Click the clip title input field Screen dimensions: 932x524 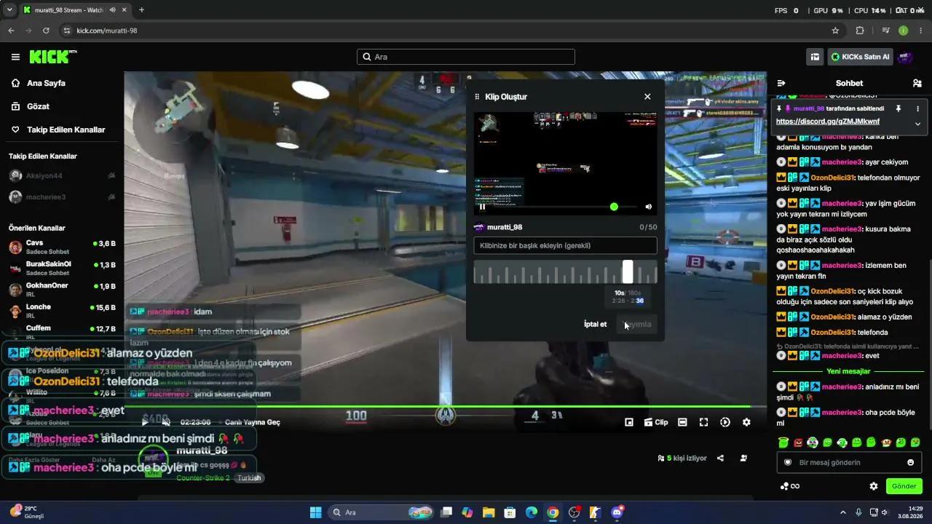[x=565, y=245]
